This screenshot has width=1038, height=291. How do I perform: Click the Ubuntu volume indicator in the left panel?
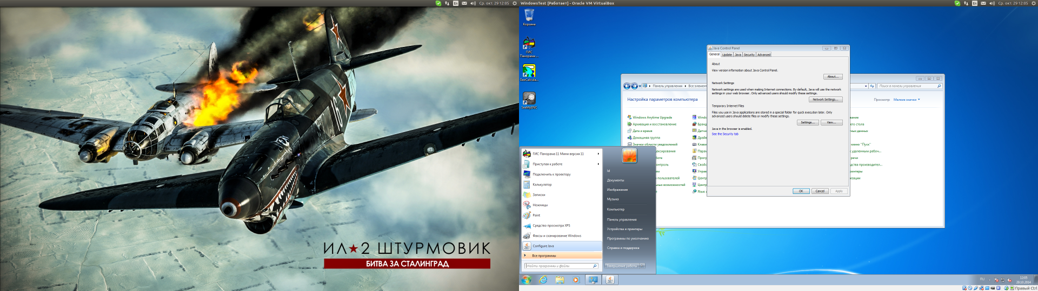click(x=473, y=3)
